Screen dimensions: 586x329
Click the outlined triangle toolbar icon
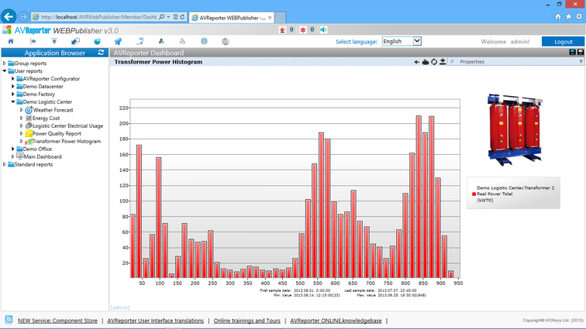(182, 42)
